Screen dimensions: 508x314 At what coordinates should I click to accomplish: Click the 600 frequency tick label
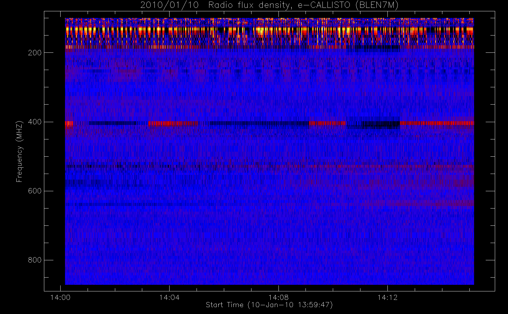tap(35, 191)
